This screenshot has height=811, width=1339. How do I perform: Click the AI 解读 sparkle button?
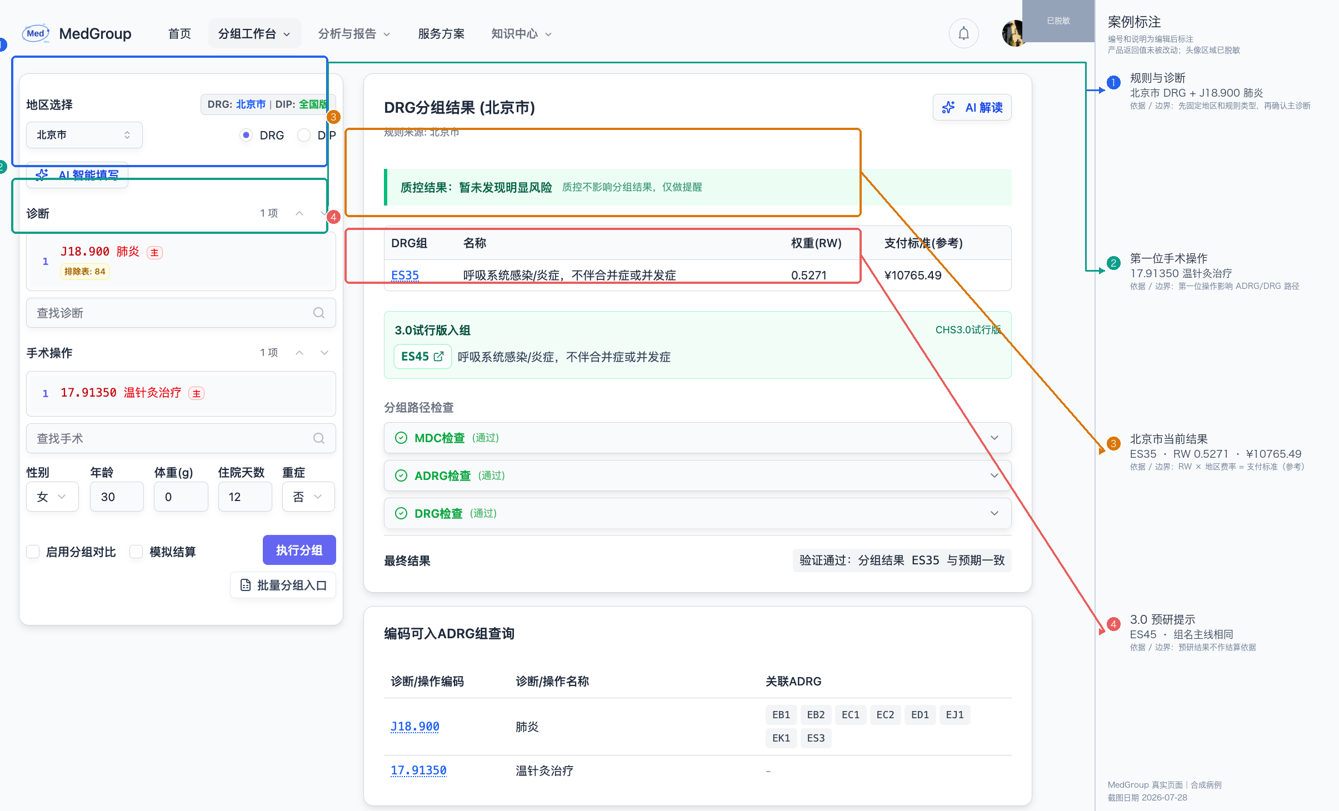click(972, 107)
